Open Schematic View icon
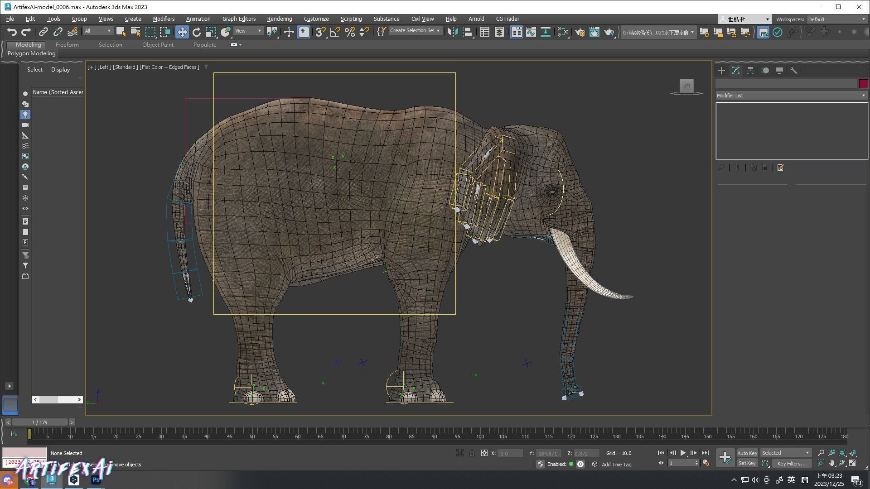This screenshot has height=489, width=870. click(x=546, y=32)
